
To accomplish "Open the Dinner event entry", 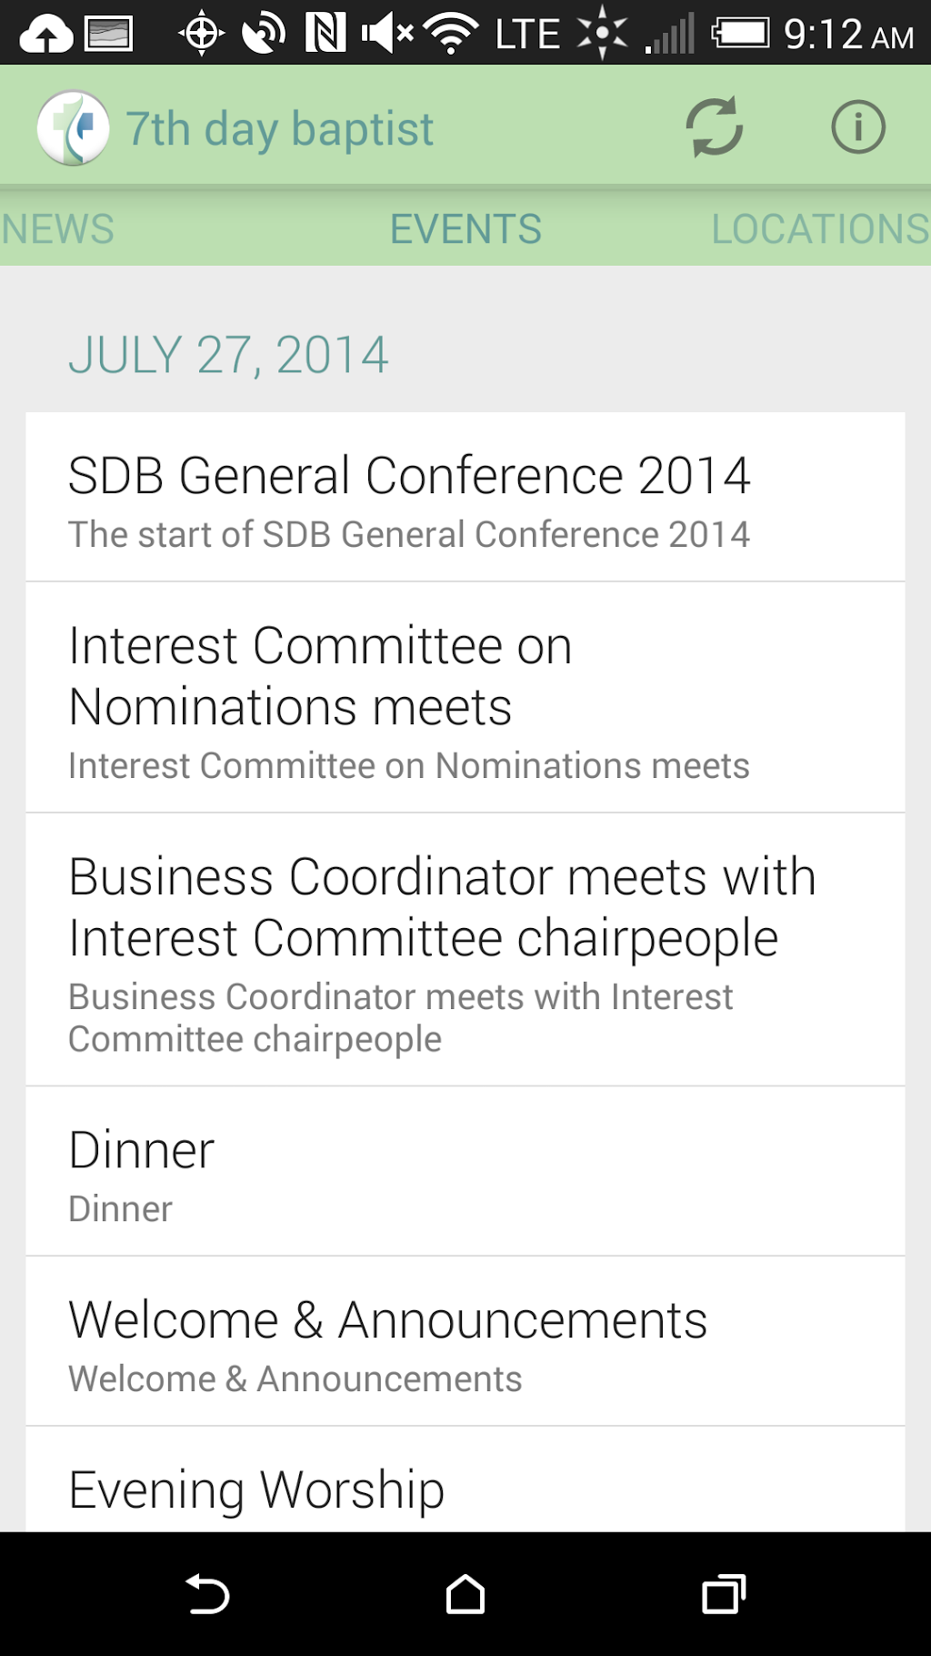I will 465,1172.
